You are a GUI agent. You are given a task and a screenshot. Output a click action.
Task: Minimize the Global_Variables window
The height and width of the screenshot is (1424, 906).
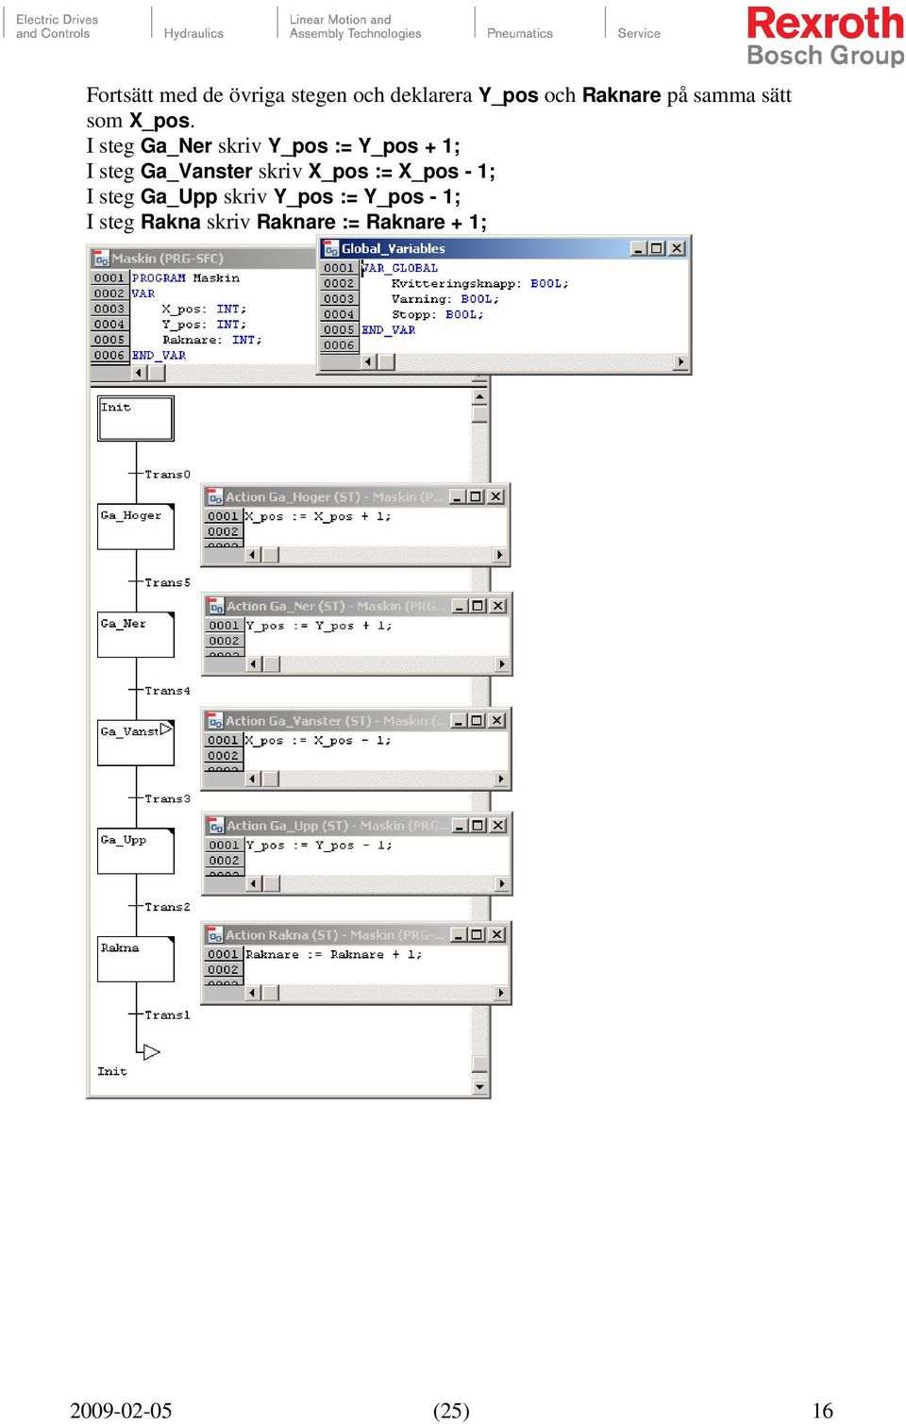pos(638,248)
